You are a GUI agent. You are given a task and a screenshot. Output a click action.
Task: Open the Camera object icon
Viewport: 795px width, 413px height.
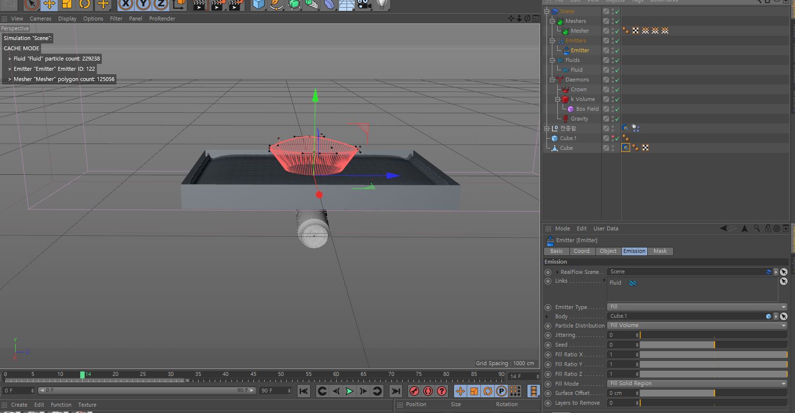(363, 4)
